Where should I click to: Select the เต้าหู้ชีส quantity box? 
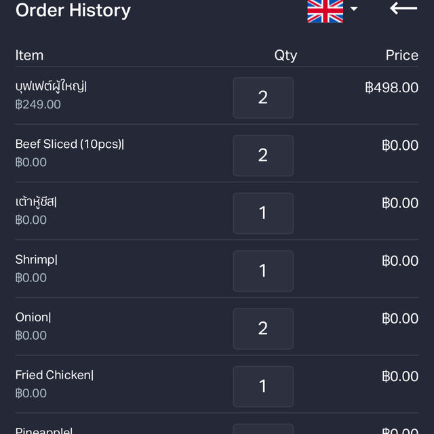263,213
